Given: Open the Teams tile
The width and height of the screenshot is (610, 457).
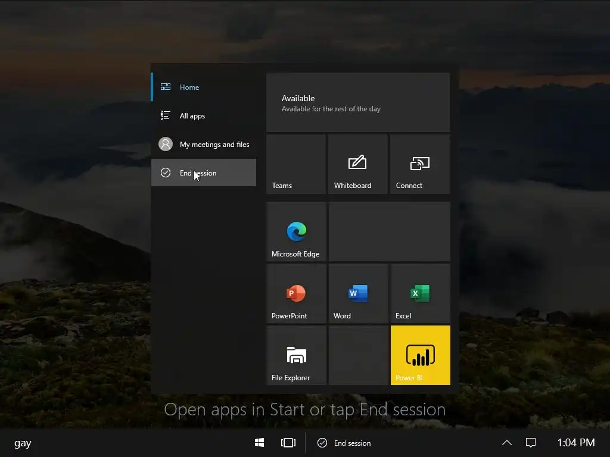Looking at the screenshot, I should click(296, 164).
